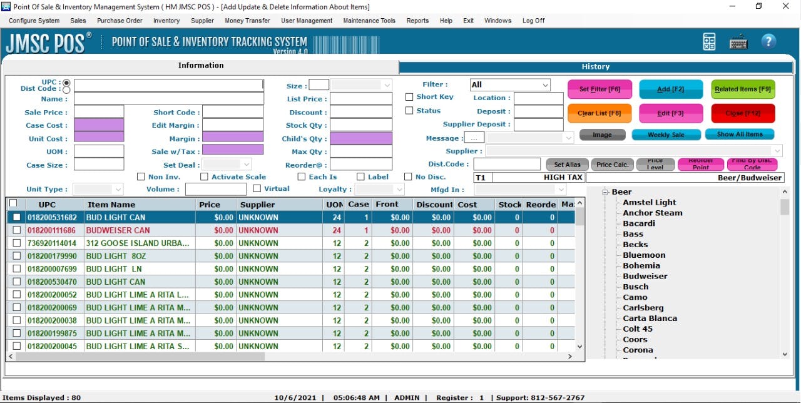The width and height of the screenshot is (801, 403).
Task: Check the Activate Scale option
Action: tap(205, 176)
